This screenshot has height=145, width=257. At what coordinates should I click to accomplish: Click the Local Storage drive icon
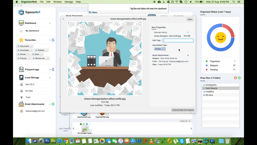21,78
